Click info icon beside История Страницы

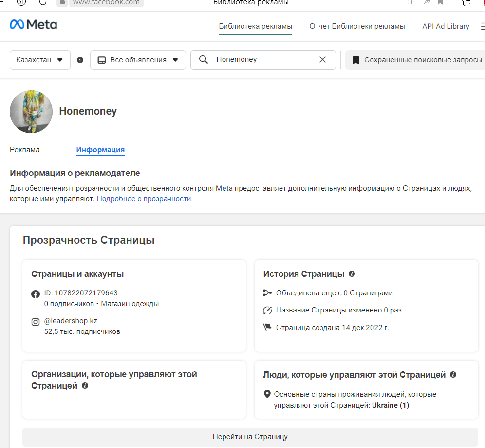pos(352,274)
